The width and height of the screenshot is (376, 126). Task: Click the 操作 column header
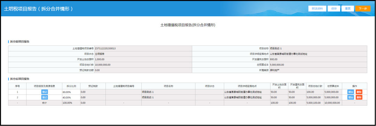355,86
